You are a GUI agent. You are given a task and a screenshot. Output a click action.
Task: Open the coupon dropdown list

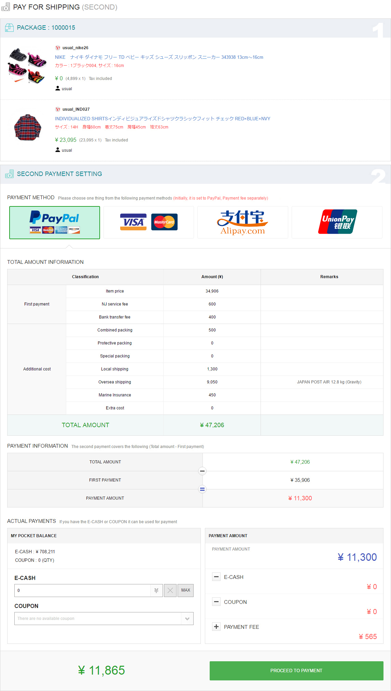(x=104, y=619)
